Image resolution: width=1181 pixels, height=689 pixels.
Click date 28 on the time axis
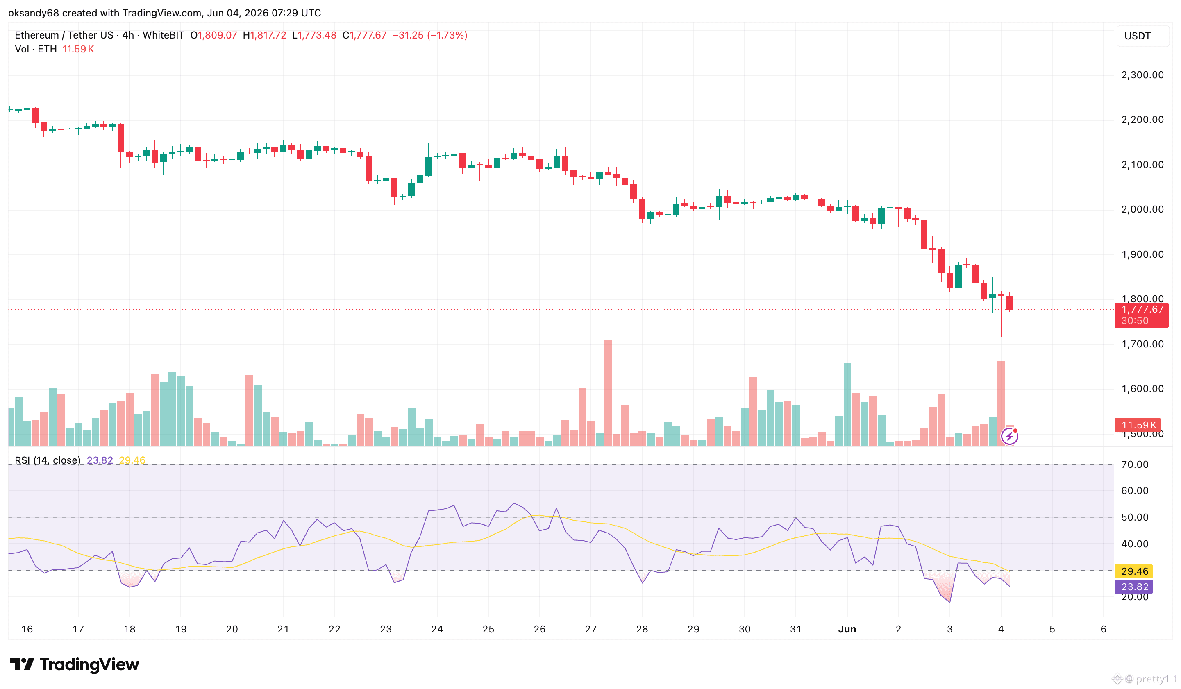pyautogui.click(x=642, y=629)
